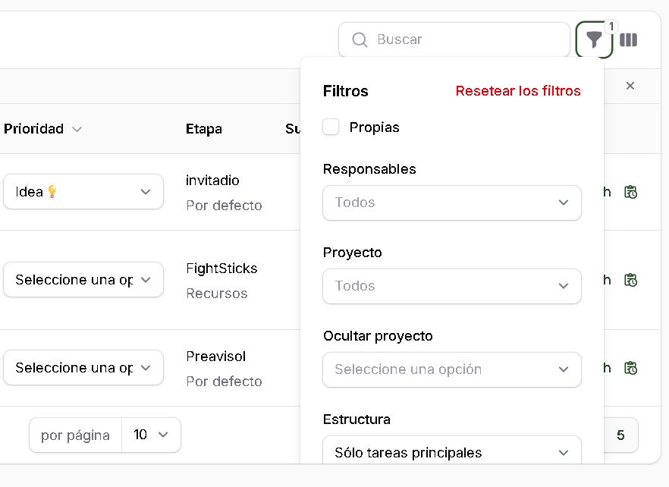Enable the Propias checkbox

click(x=331, y=127)
